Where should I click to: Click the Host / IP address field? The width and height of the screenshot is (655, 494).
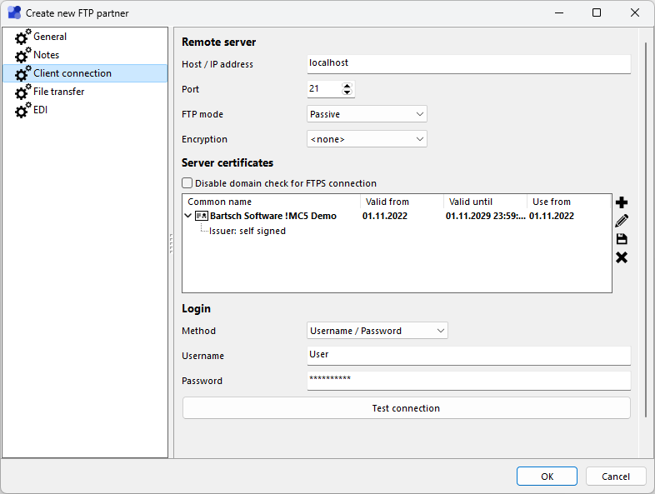(x=468, y=64)
